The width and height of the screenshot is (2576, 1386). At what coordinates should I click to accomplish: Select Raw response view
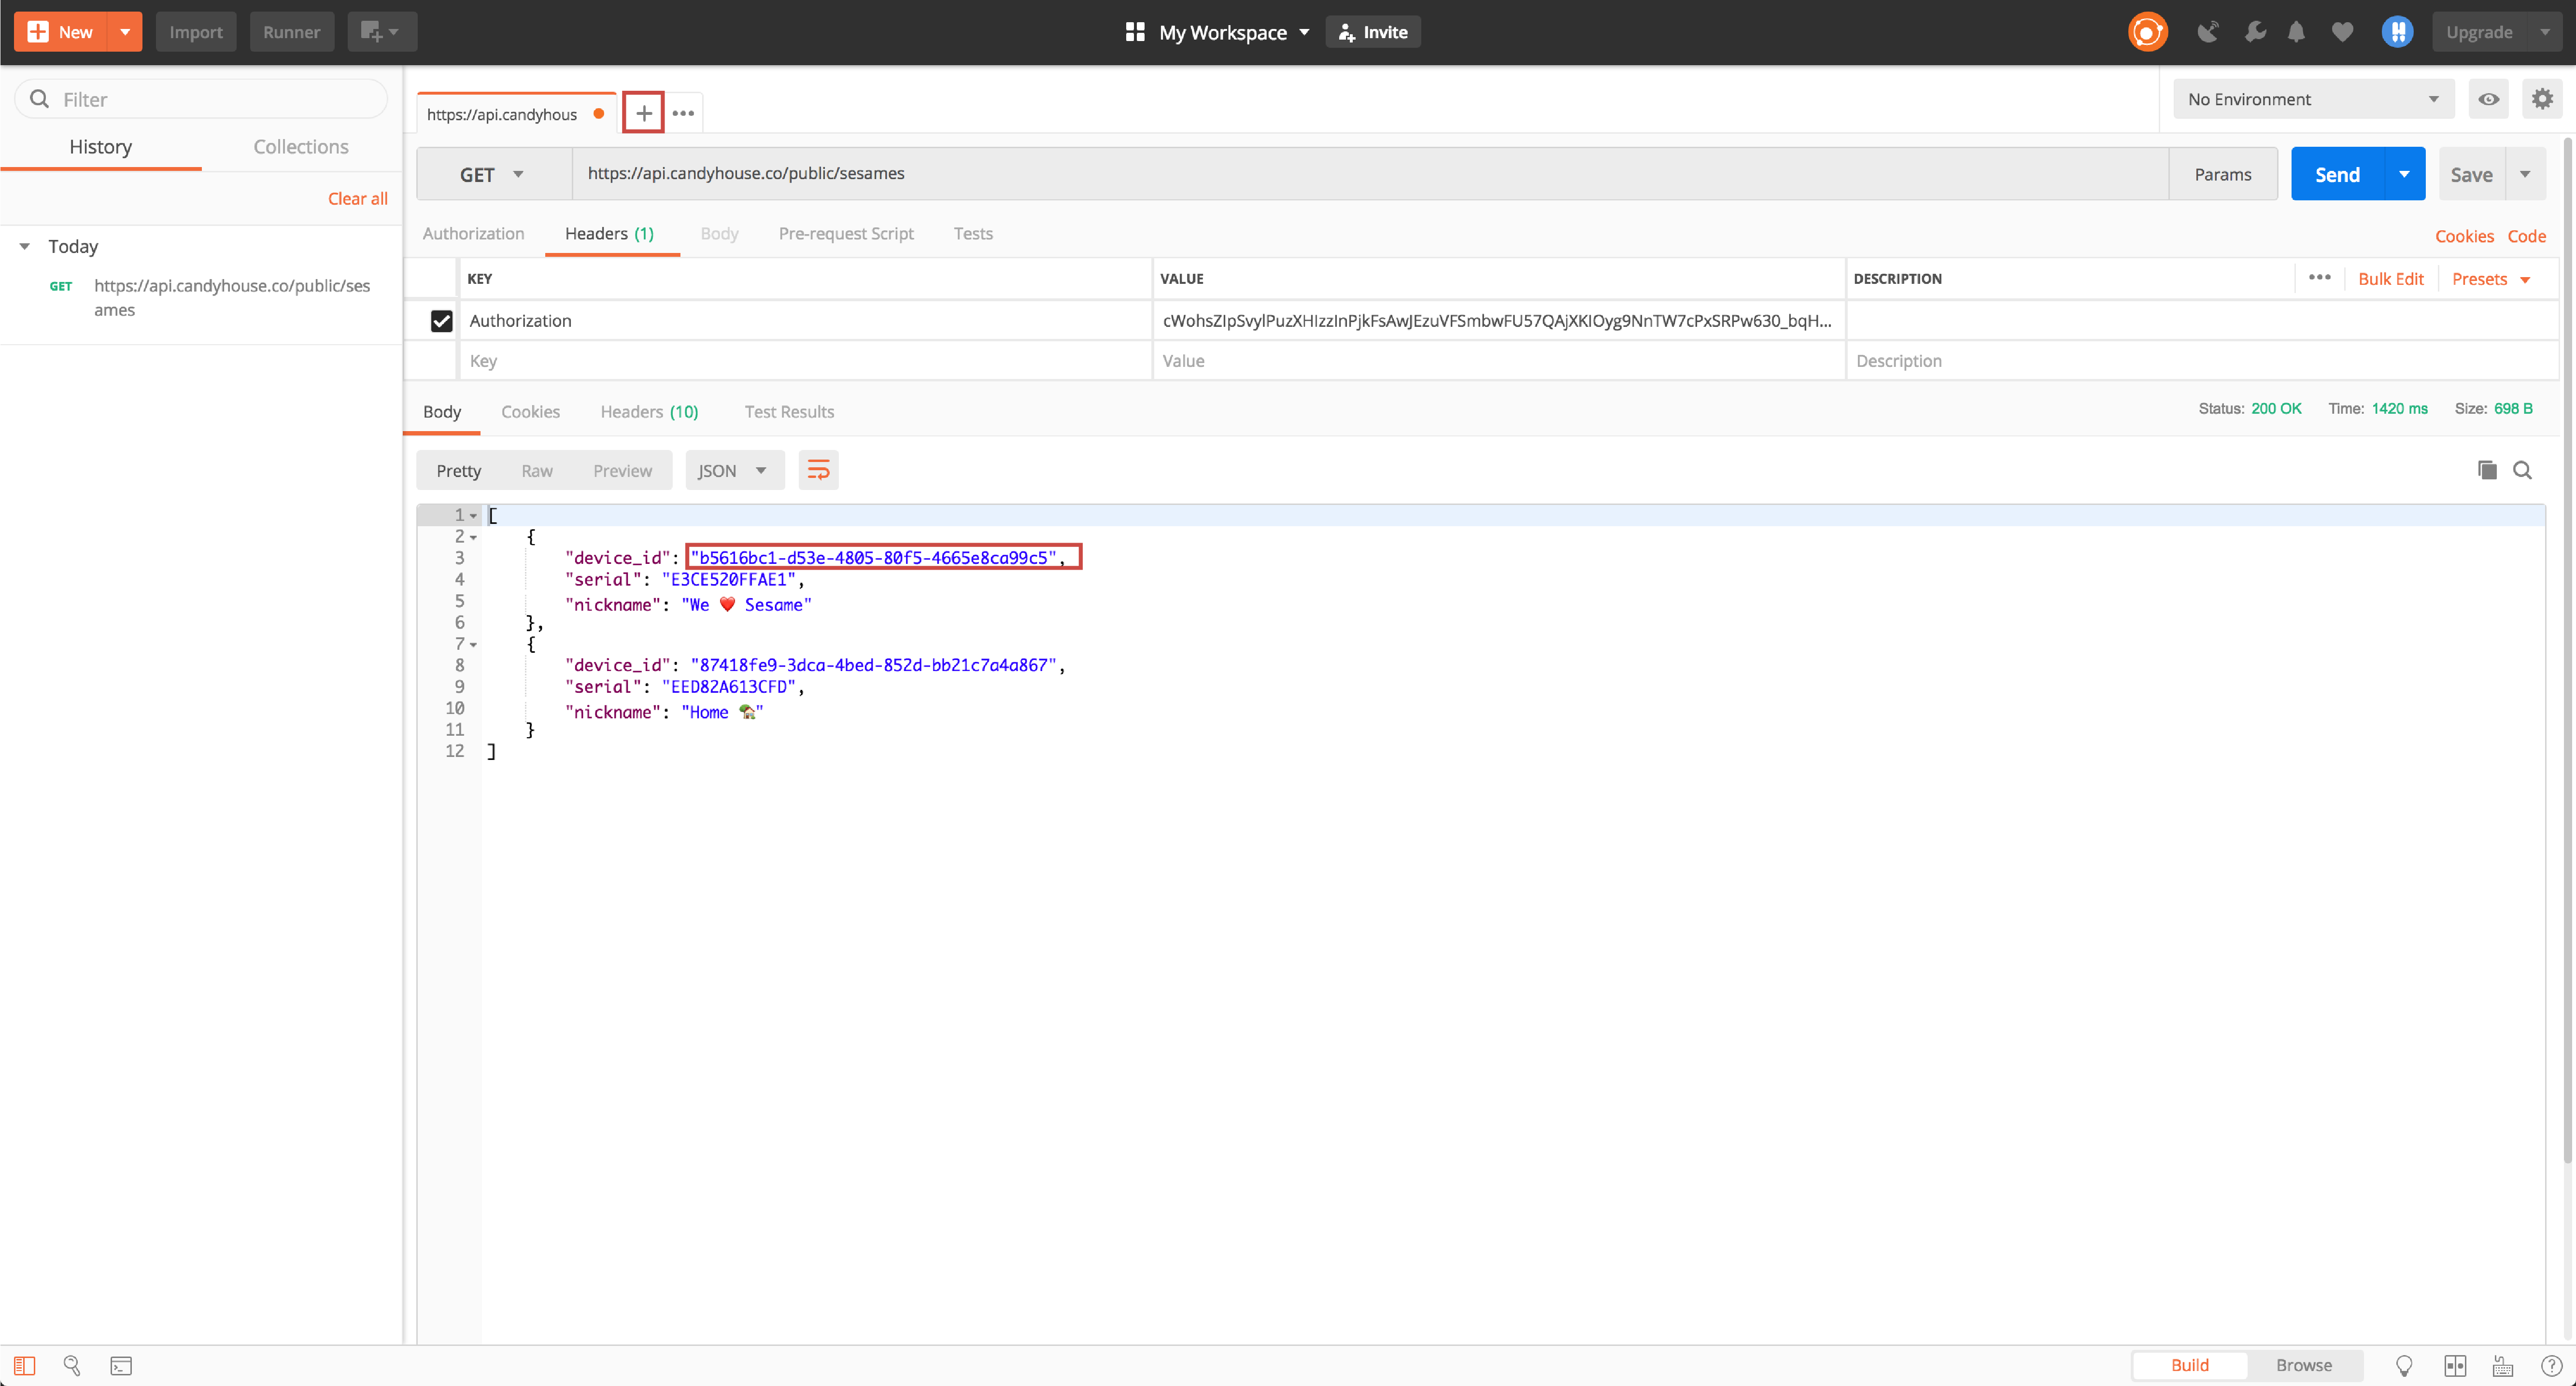tap(536, 471)
